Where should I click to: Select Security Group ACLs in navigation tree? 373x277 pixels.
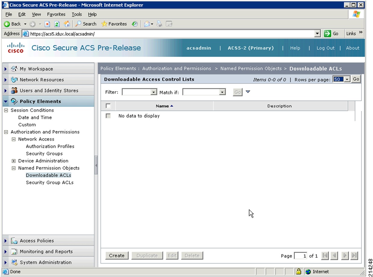50,183
